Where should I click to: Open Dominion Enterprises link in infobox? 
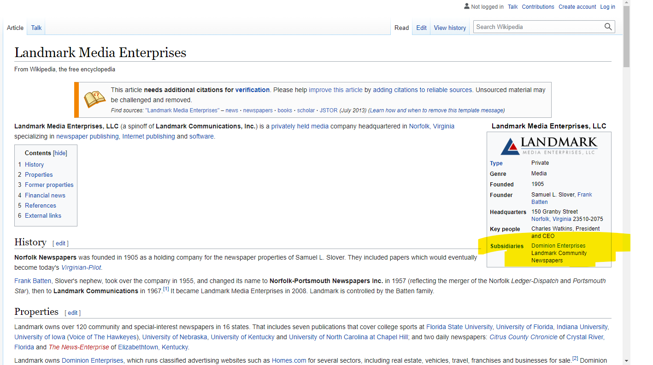pos(559,246)
